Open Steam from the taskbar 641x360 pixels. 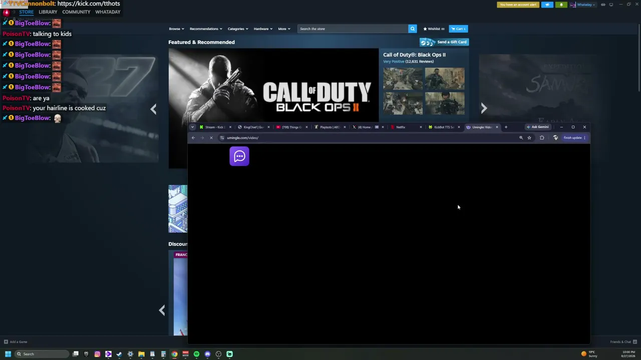pos(119,354)
